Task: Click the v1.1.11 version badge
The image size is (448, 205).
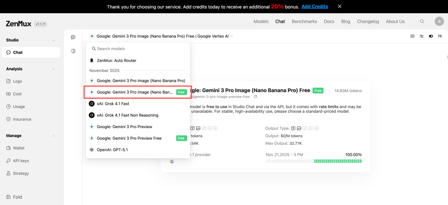Action: coord(41,24)
